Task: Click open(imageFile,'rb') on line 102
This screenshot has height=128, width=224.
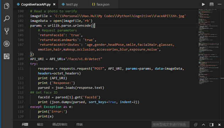Action: (73, 21)
